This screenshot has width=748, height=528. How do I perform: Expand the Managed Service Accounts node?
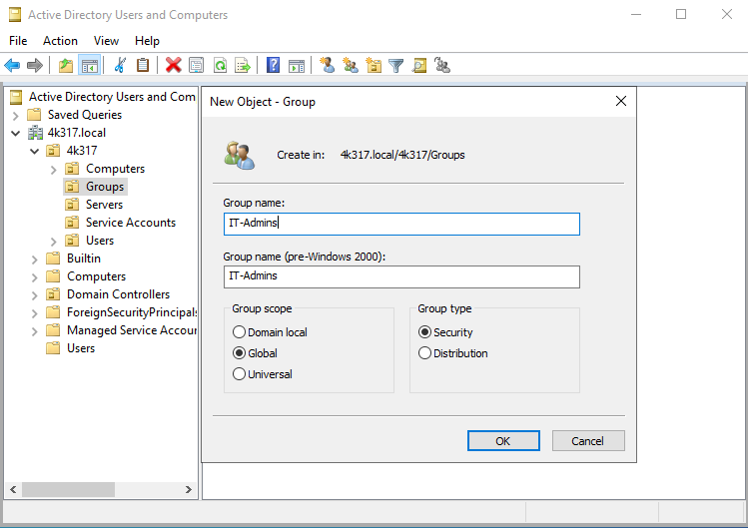(x=34, y=331)
